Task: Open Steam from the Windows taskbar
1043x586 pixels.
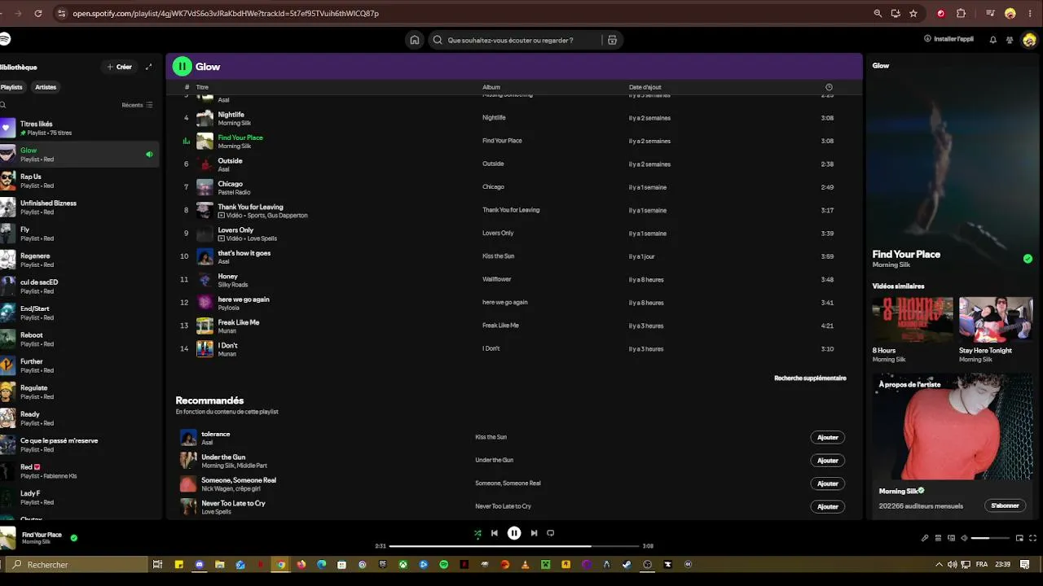Action: 627,564
